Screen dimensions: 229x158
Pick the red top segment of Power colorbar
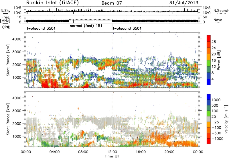click(209, 38)
